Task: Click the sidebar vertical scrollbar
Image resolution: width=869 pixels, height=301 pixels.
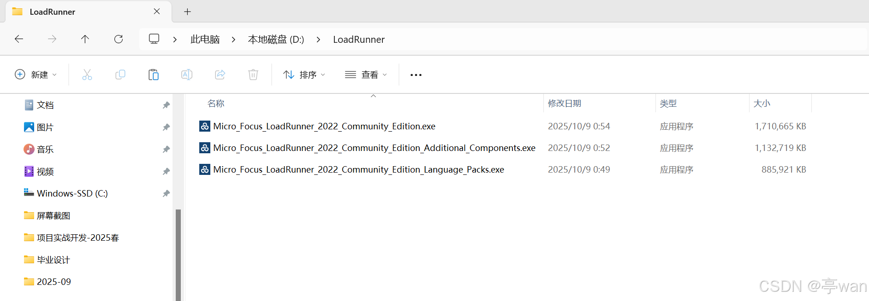Action: (178, 255)
